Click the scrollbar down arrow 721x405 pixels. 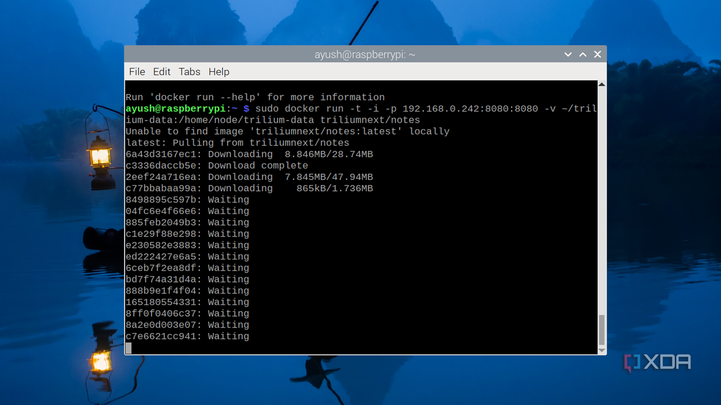pyautogui.click(x=601, y=351)
